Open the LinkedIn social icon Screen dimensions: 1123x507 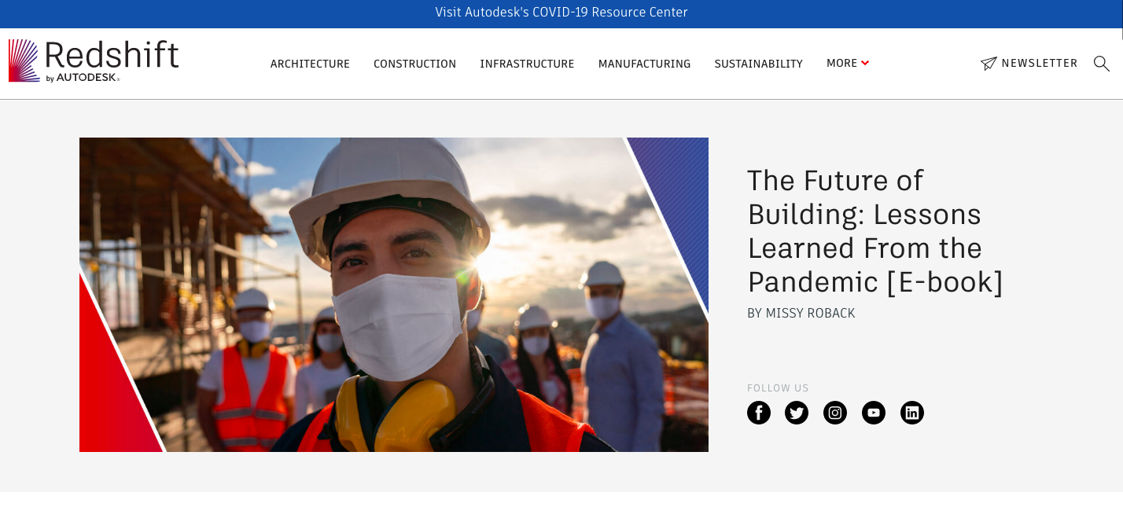(x=912, y=413)
